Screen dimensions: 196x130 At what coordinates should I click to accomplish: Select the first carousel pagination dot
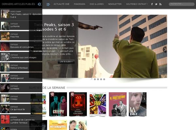point(92,79)
